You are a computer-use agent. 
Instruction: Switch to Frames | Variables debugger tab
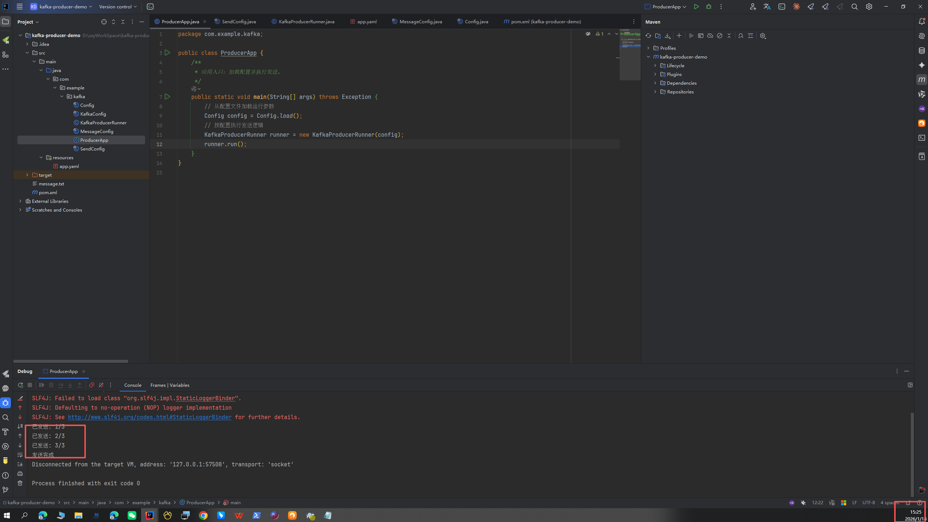click(169, 385)
